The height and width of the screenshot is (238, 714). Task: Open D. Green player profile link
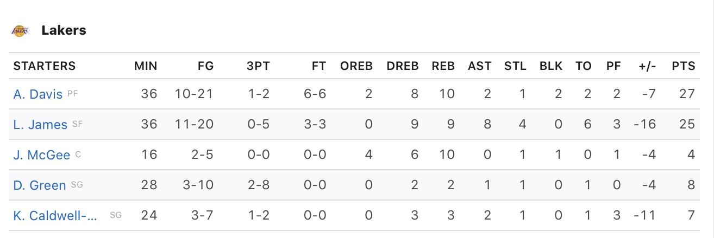click(40, 185)
